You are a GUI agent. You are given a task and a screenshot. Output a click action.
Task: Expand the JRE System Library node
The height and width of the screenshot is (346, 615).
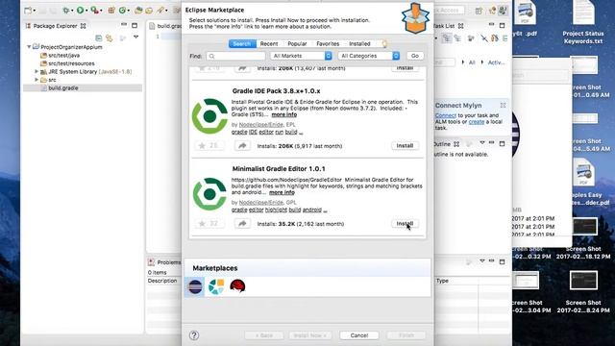click(x=37, y=71)
